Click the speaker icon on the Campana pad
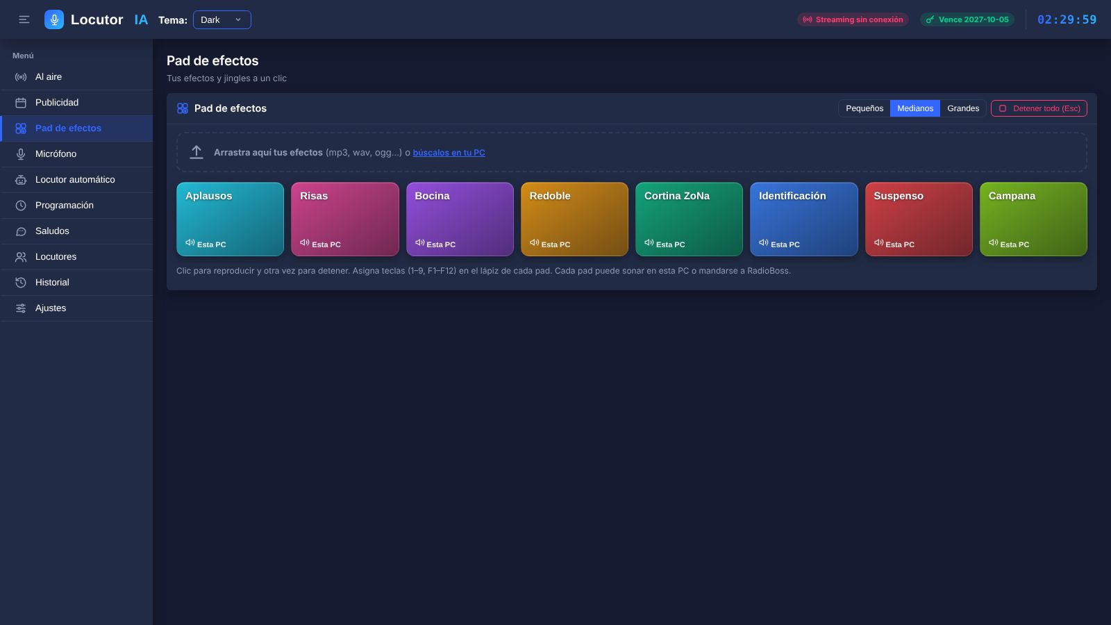Viewport: 1111px width, 625px height. [x=993, y=243]
